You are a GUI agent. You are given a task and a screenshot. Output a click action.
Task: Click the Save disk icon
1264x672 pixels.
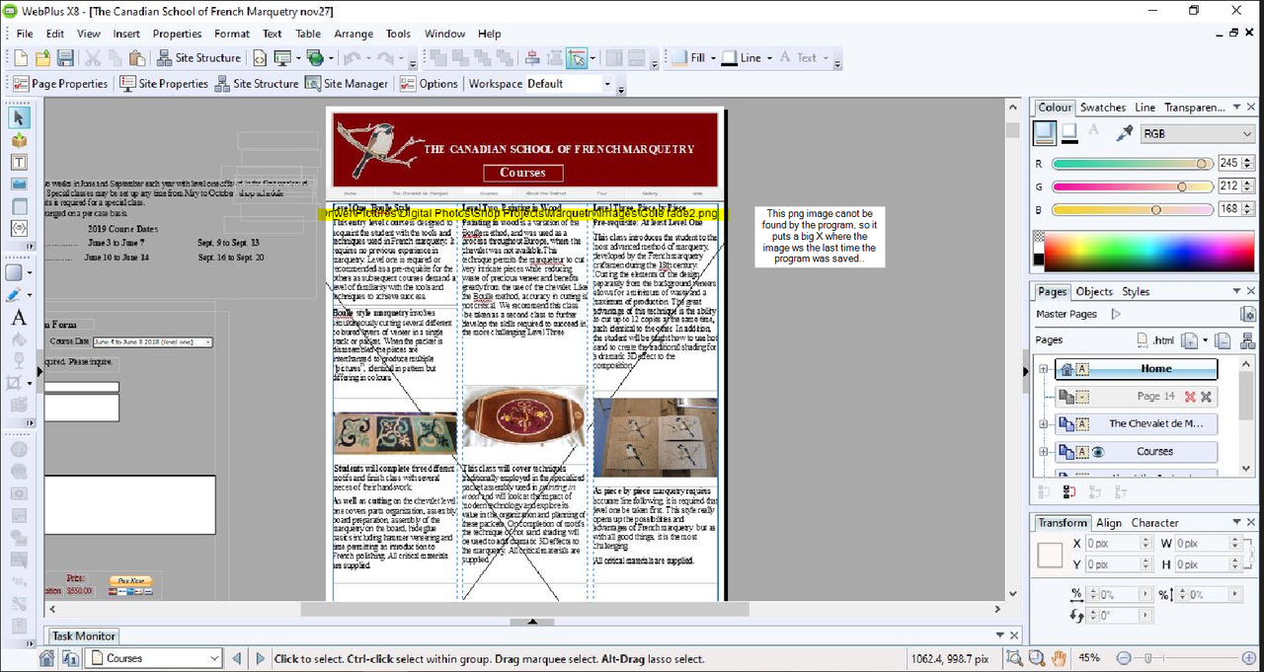[65, 58]
